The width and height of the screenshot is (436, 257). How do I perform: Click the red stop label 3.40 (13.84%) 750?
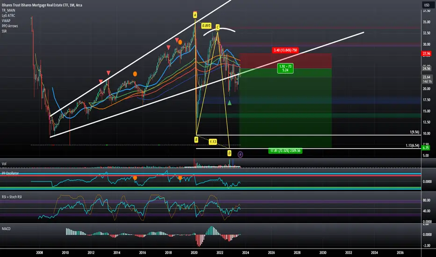(285, 50)
